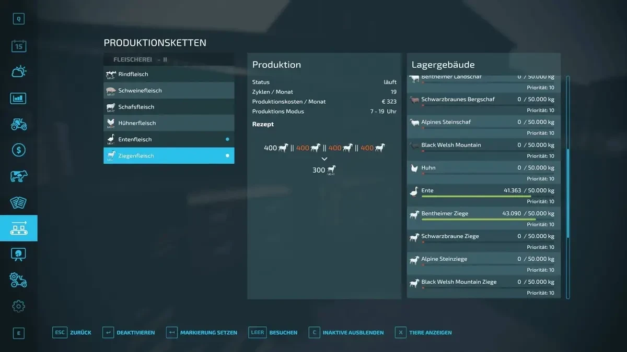Switch to the Hühnerfleisch production

pyautogui.click(x=168, y=123)
